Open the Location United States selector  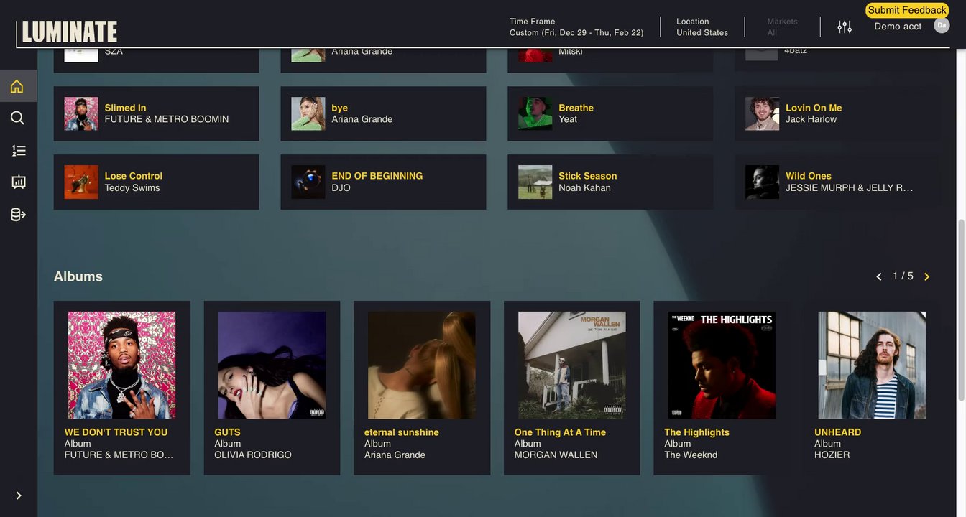click(x=702, y=27)
